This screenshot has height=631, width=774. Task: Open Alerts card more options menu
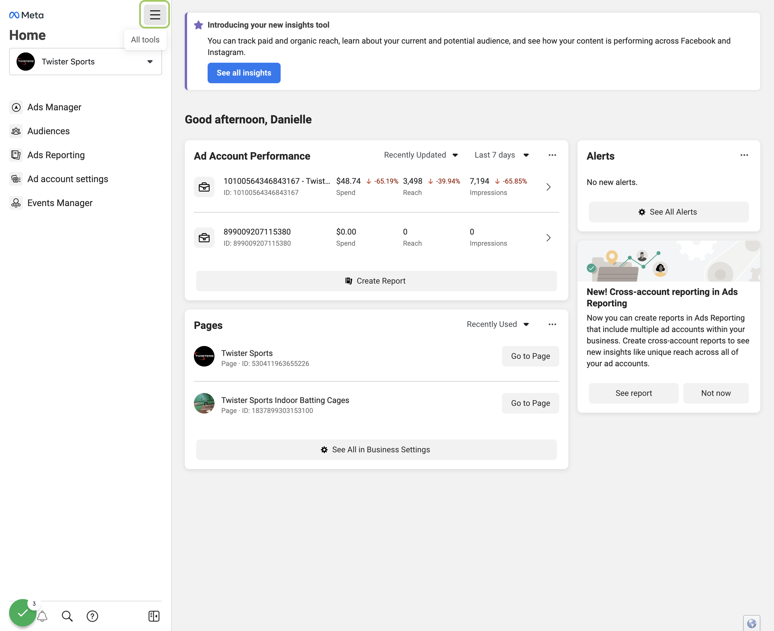[744, 155]
